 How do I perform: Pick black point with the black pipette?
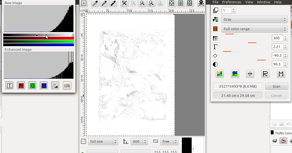[x=113, y=3]
